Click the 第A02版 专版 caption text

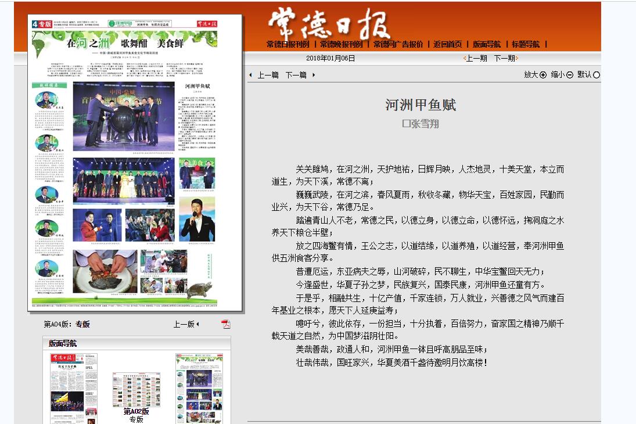(x=136, y=415)
